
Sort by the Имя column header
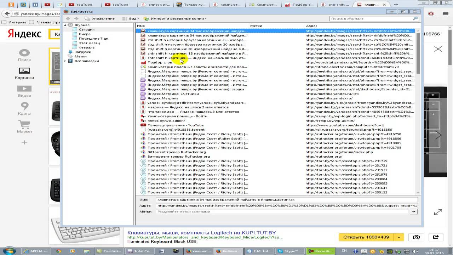[192, 26]
